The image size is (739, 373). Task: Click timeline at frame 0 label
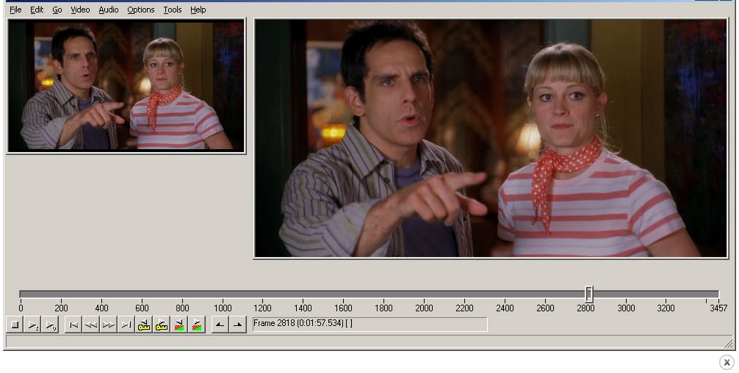(x=21, y=308)
